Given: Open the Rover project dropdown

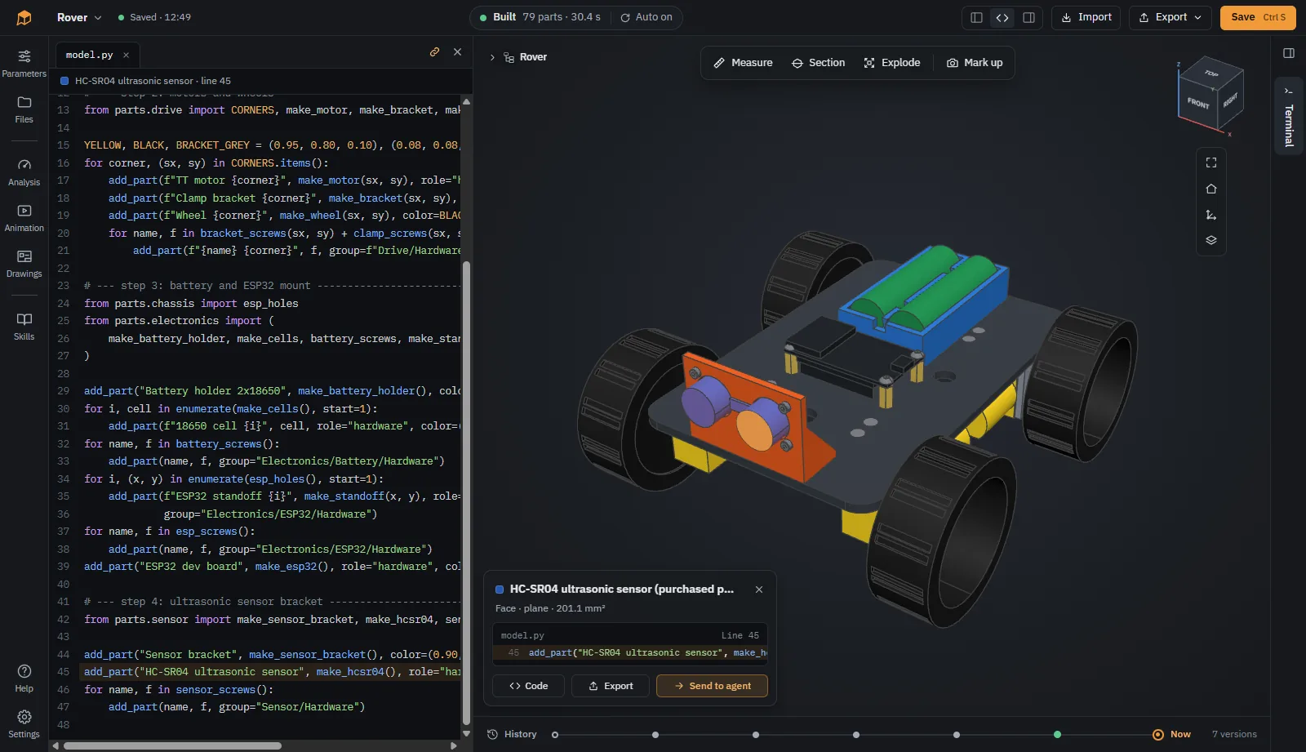Looking at the screenshot, I should (79, 17).
